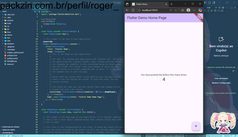Image resolution: width=238 pixels, height=137 pixels.
Task: Open the Executar menu
Action: [46, 2]
